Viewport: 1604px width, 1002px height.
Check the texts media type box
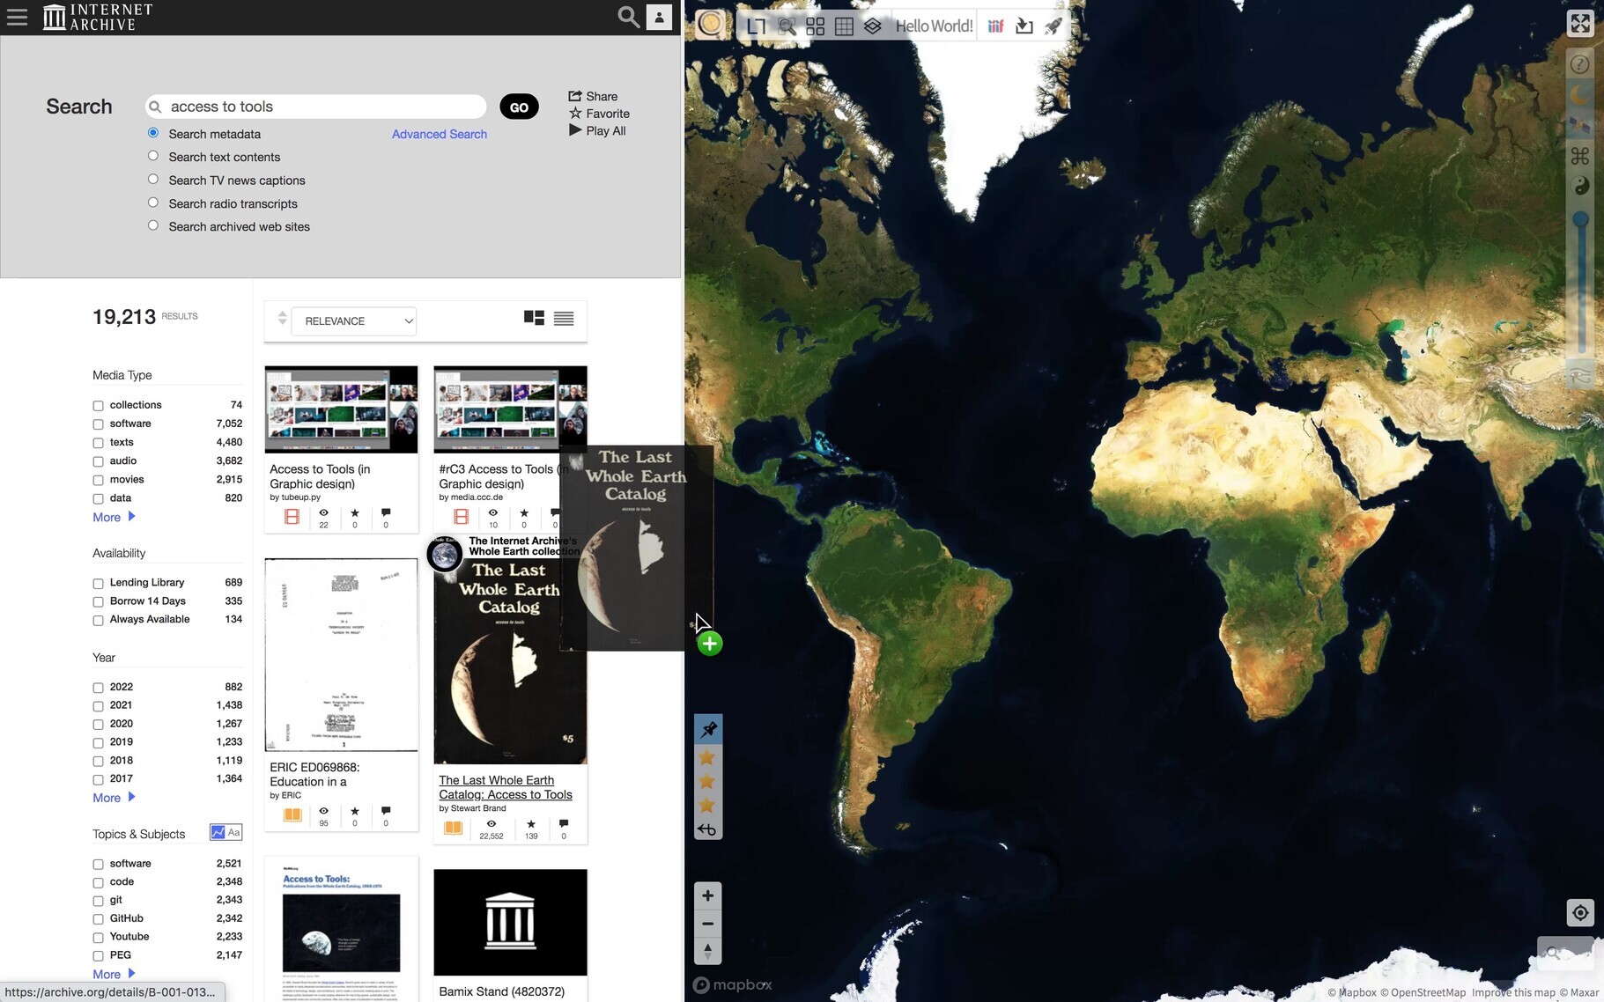coord(98,443)
